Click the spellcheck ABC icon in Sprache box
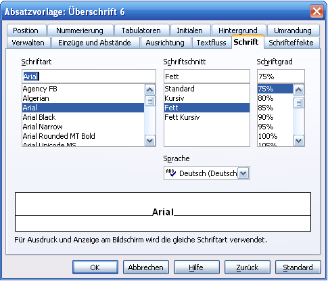The image size is (328, 281). tap(171, 173)
